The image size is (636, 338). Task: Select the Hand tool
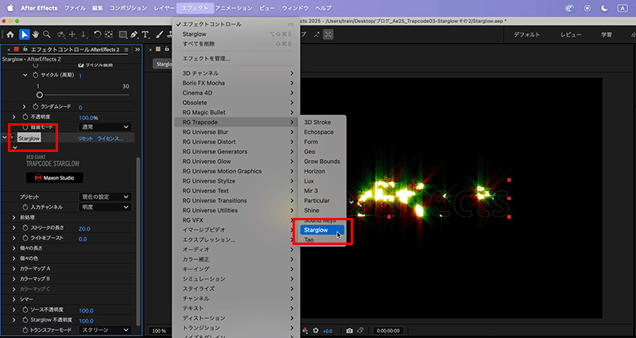click(x=36, y=34)
